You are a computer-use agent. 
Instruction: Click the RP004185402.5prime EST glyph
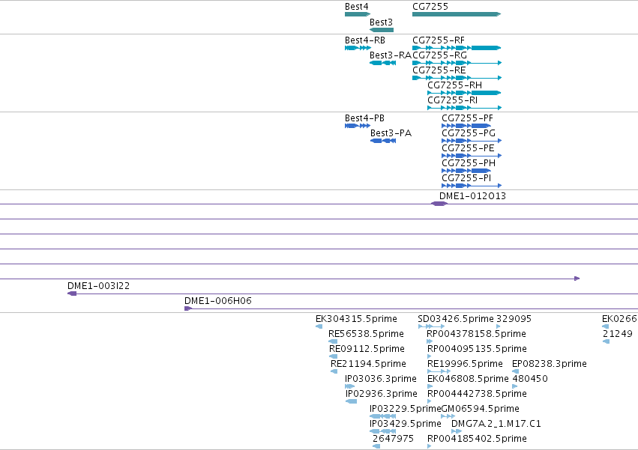[x=430, y=446]
